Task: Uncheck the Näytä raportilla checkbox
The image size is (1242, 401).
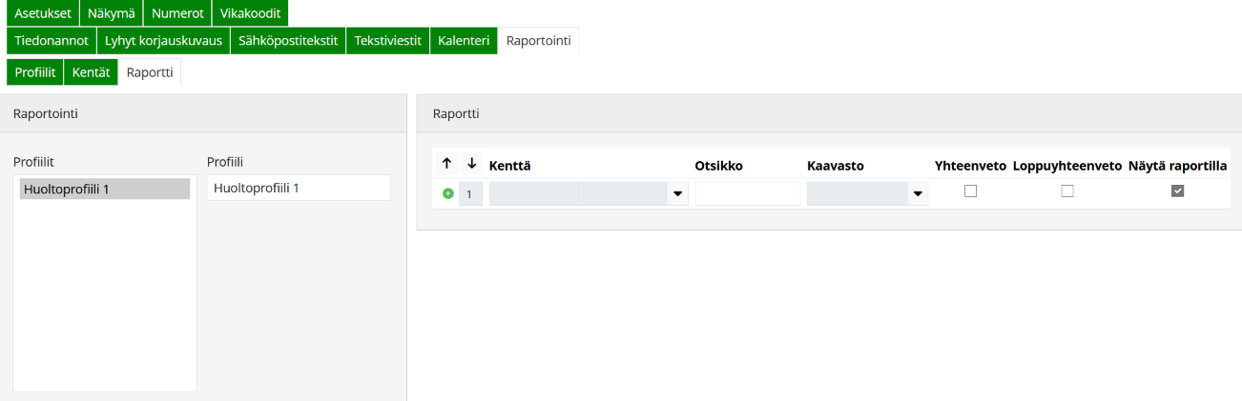Action: [1178, 190]
